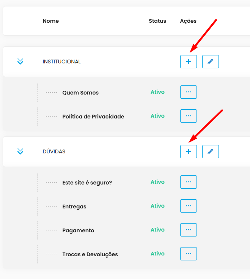Open actions menu for Quem Somos

coord(188,92)
